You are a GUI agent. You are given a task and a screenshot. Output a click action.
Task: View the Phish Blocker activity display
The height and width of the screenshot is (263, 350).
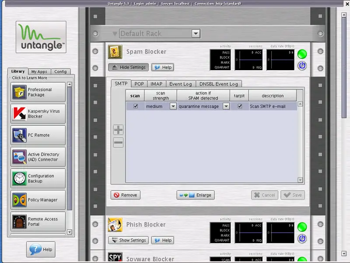[x=220, y=233]
